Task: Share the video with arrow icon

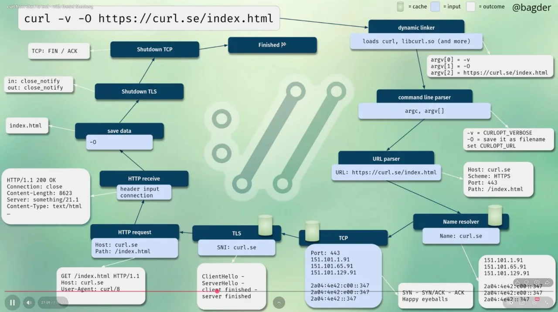Action: coord(548,282)
